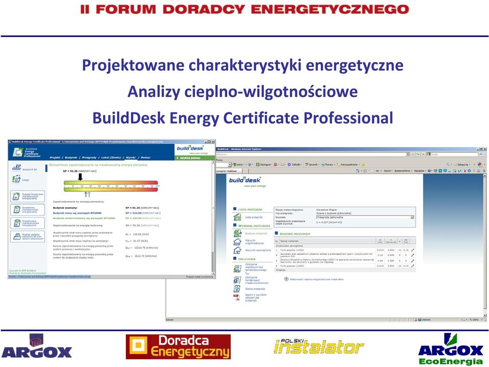
Task: Edit the Styropian row pencil icon
Action: (413, 255)
